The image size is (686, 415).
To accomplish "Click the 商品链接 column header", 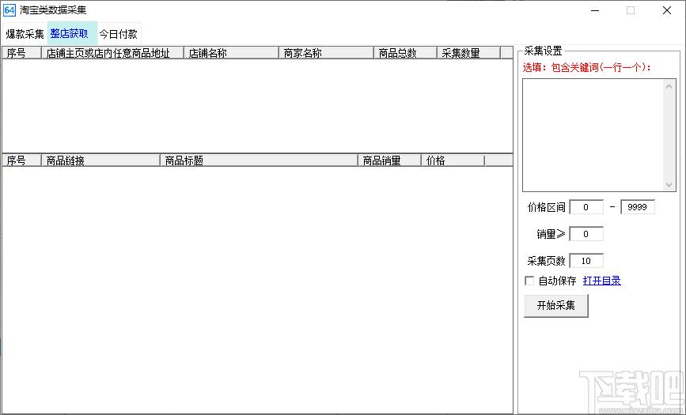I will pos(100,160).
